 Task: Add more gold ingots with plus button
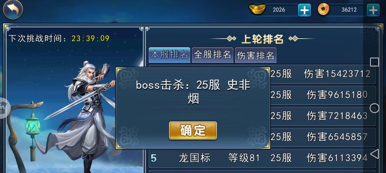pos(304,10)
